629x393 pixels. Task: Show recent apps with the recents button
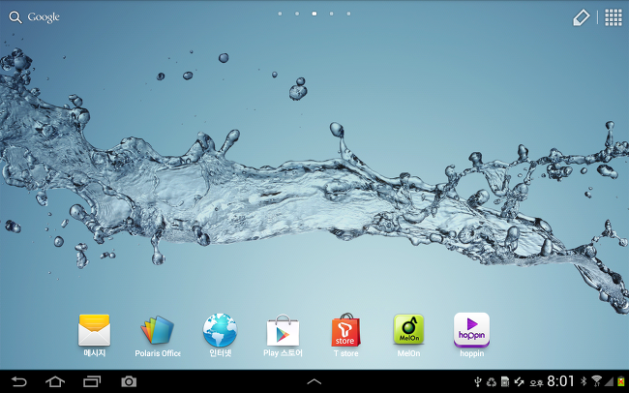click(x=92, y=381)
